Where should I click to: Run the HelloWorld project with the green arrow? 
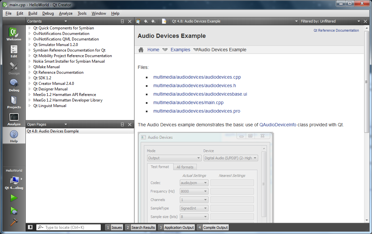(14, 198)
